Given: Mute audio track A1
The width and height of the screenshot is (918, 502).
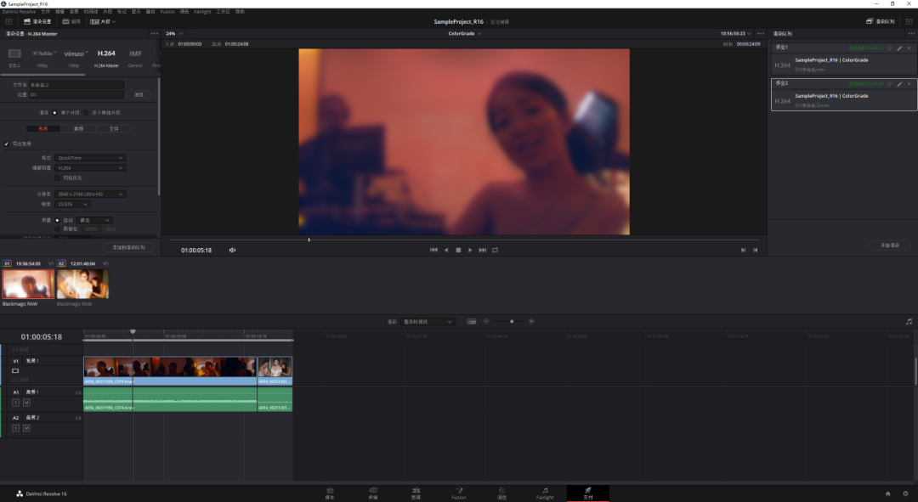Looking at the screenshot, I should [26, 403].
